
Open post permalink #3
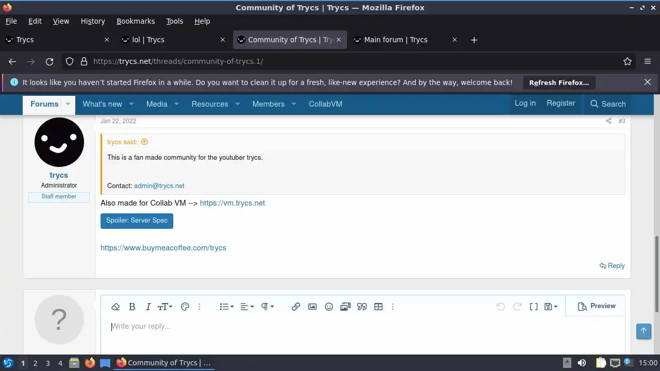coord(622,121)
